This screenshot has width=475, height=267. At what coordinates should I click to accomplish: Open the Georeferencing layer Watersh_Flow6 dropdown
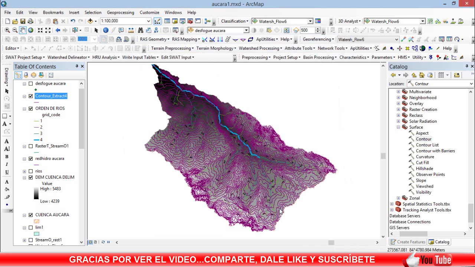tap(396, 39)
